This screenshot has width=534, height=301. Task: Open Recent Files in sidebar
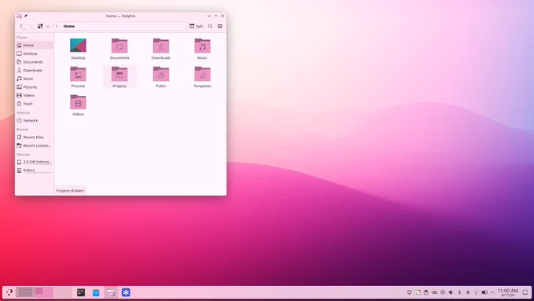pos(35,137)
